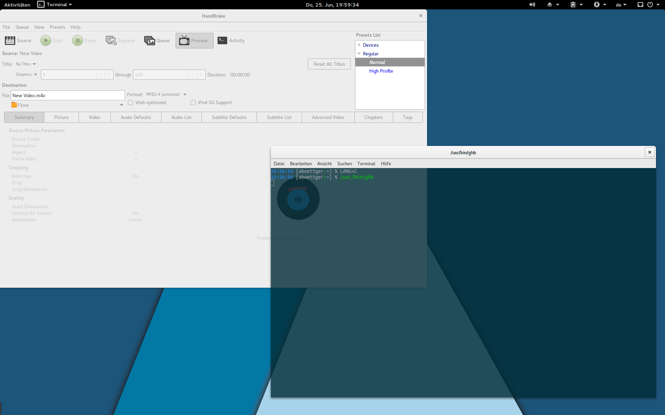
Task: Switch to the Advanced Video tab
Action: point(328,117)
